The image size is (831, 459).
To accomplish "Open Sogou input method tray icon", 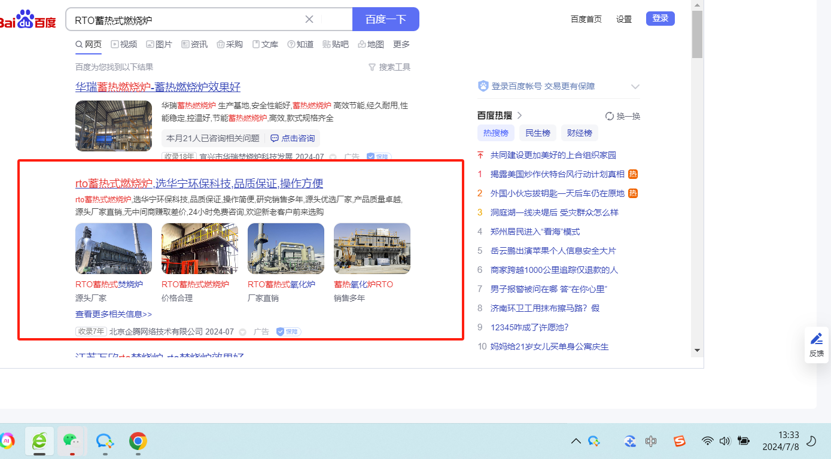I will click(x=679, y=441).
